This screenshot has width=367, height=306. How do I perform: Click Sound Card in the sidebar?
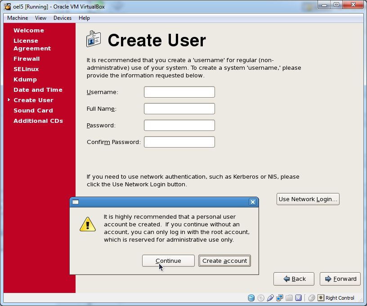[x=33, y=111]
